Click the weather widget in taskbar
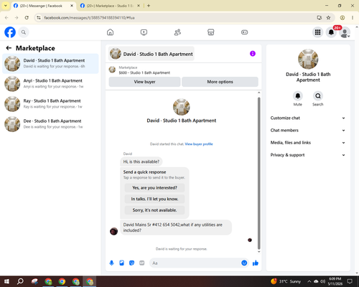This screenshot has height=287, width=359. click(x=286, y=281)
